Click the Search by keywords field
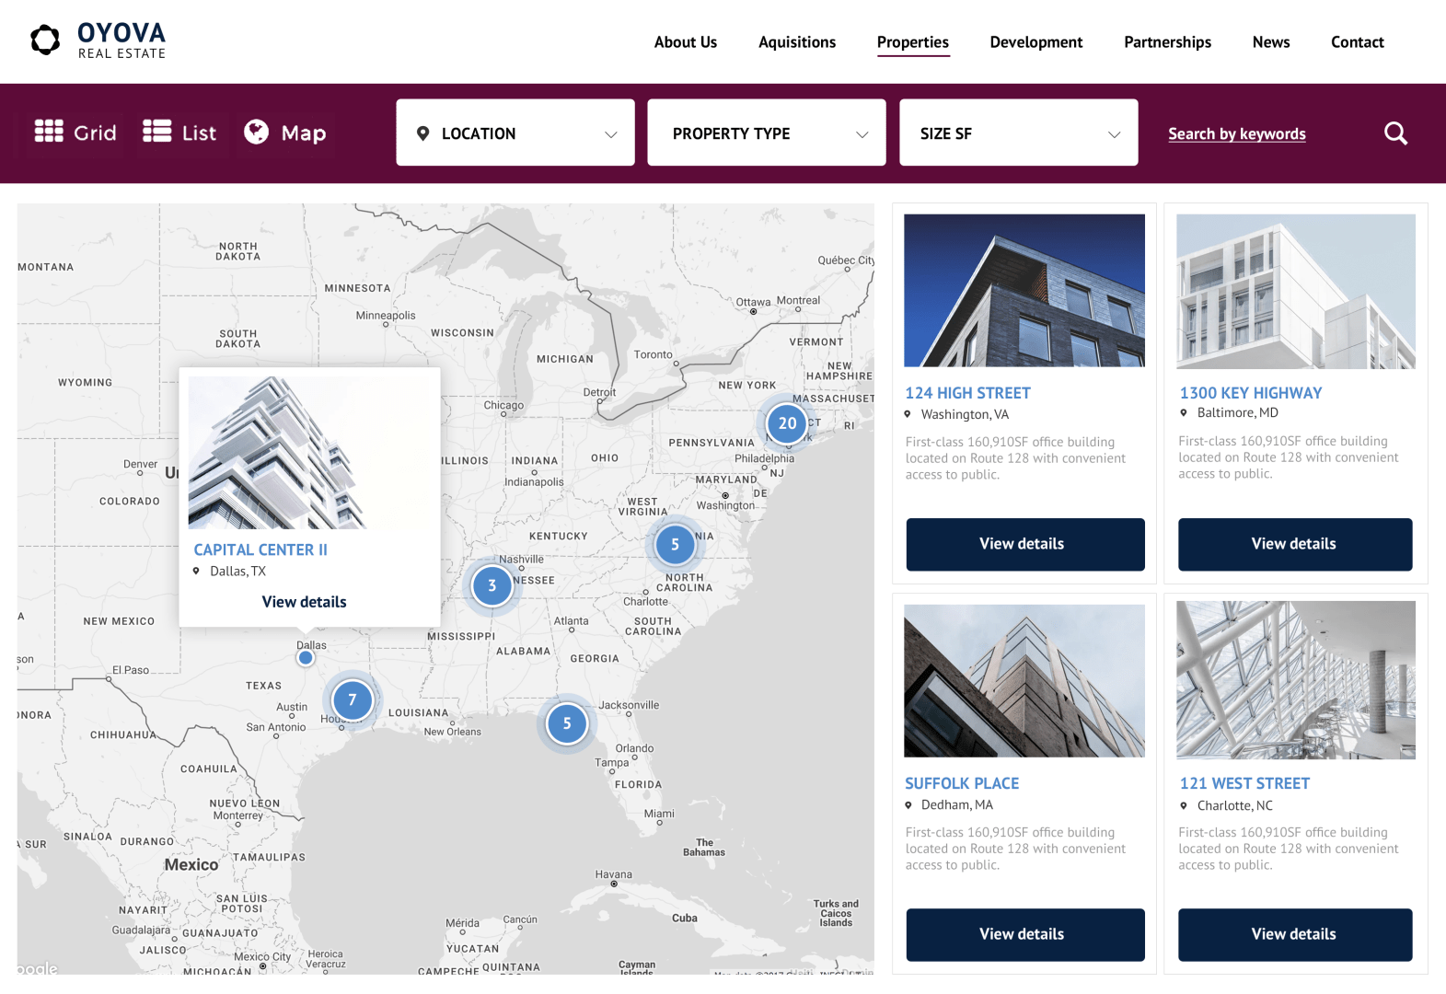Screen dimensions: 1446x994 point(1237,133)
